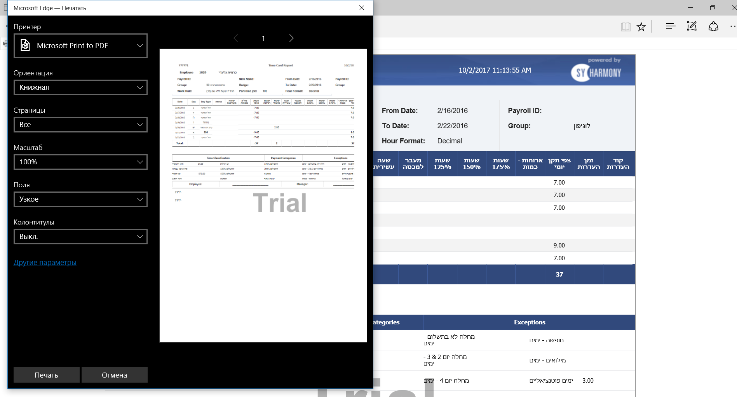Open Edge more options menu

pos(733,26)
